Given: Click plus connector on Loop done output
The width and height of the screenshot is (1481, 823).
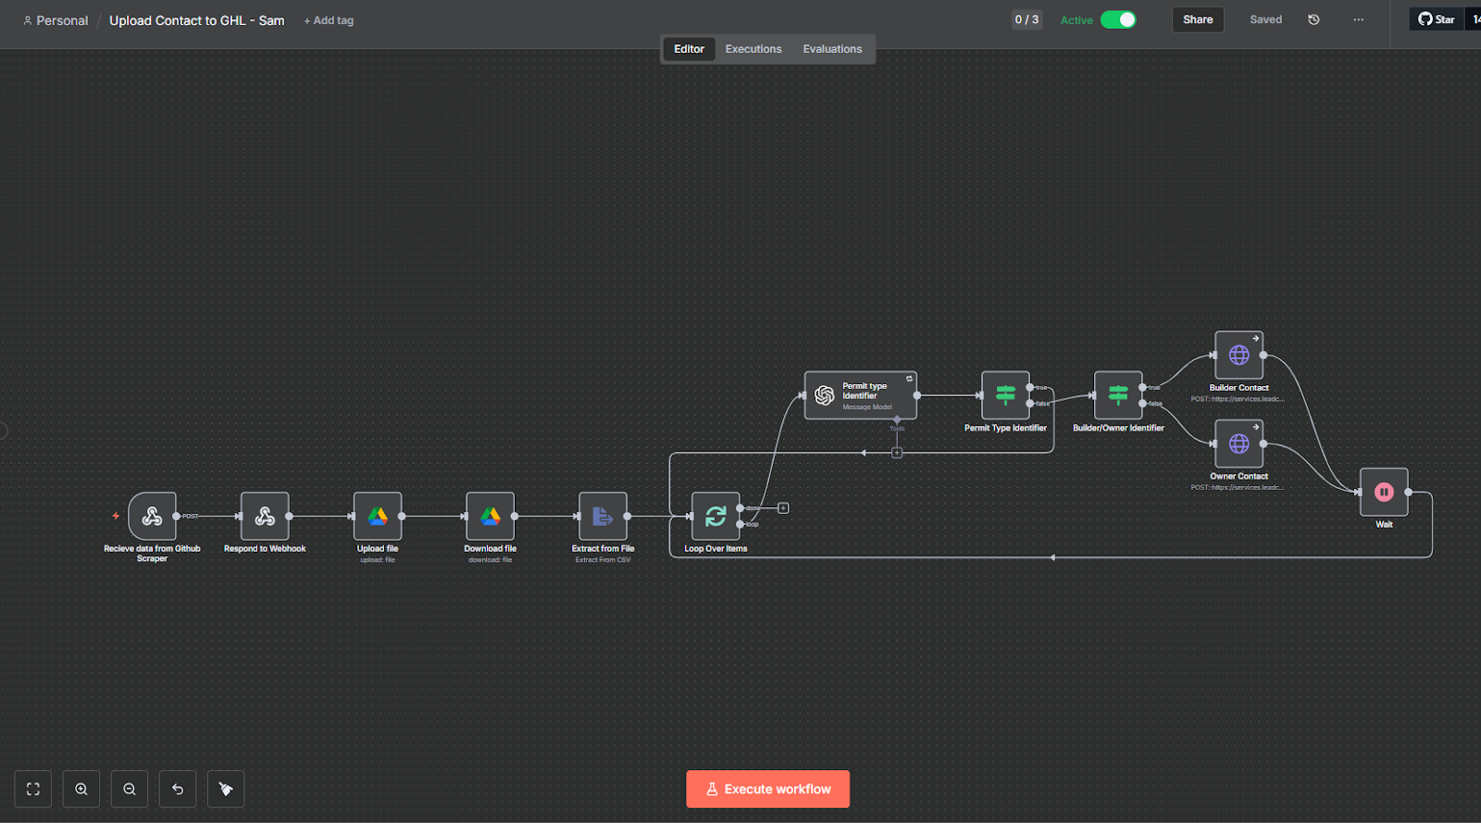Looking at the screenshot, I should pyautogui.click(x=783, y=508).
